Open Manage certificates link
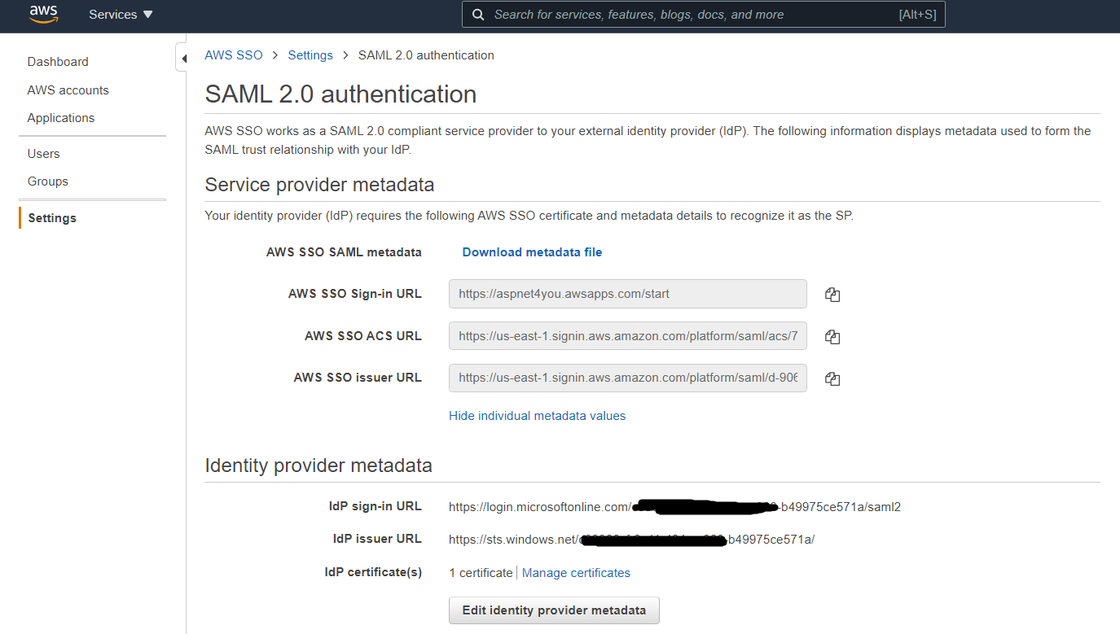Image resolution: width=1120 pixels, height=634 pixels. coord(576,573)
